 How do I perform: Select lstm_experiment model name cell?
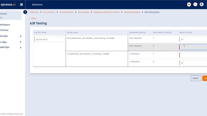[x=97, y=43]
